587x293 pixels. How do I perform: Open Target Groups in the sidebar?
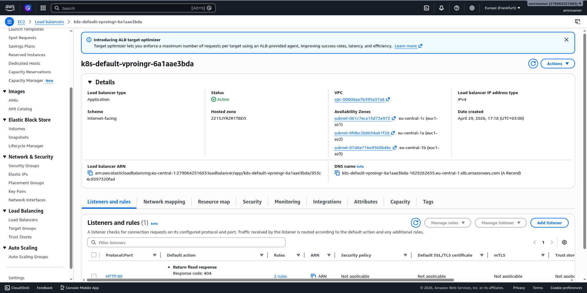coord(22,228)
